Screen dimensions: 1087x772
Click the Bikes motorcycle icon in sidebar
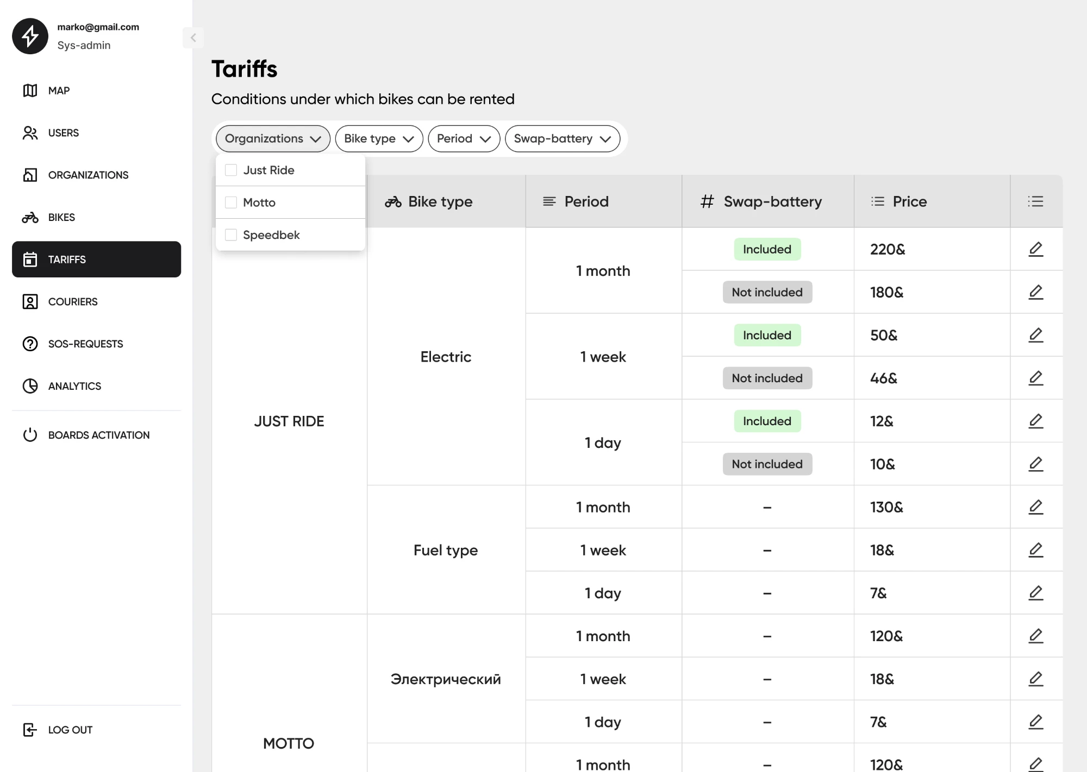point(30,218)
